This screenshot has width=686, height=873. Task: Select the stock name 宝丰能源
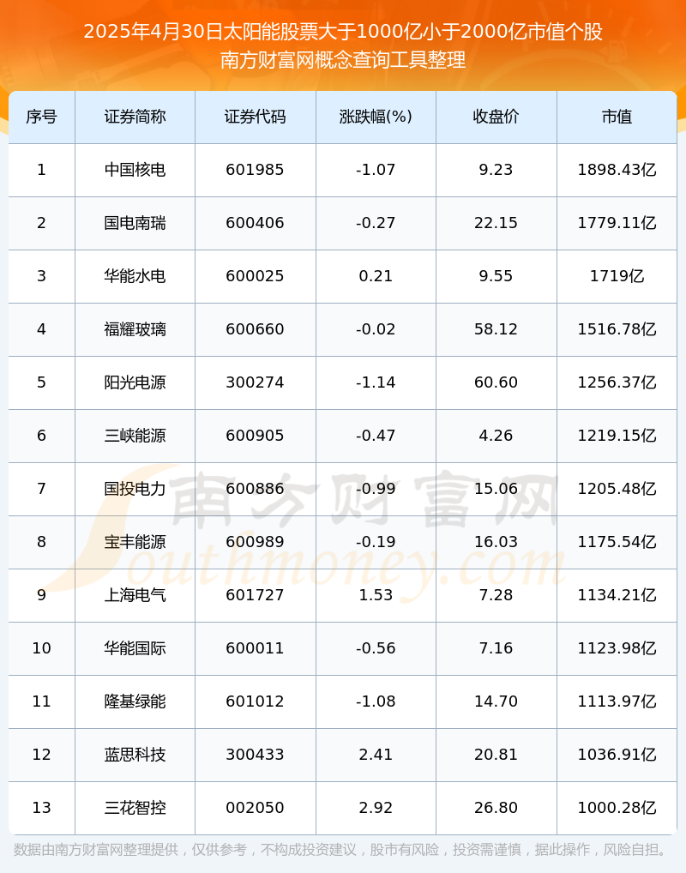135,542
